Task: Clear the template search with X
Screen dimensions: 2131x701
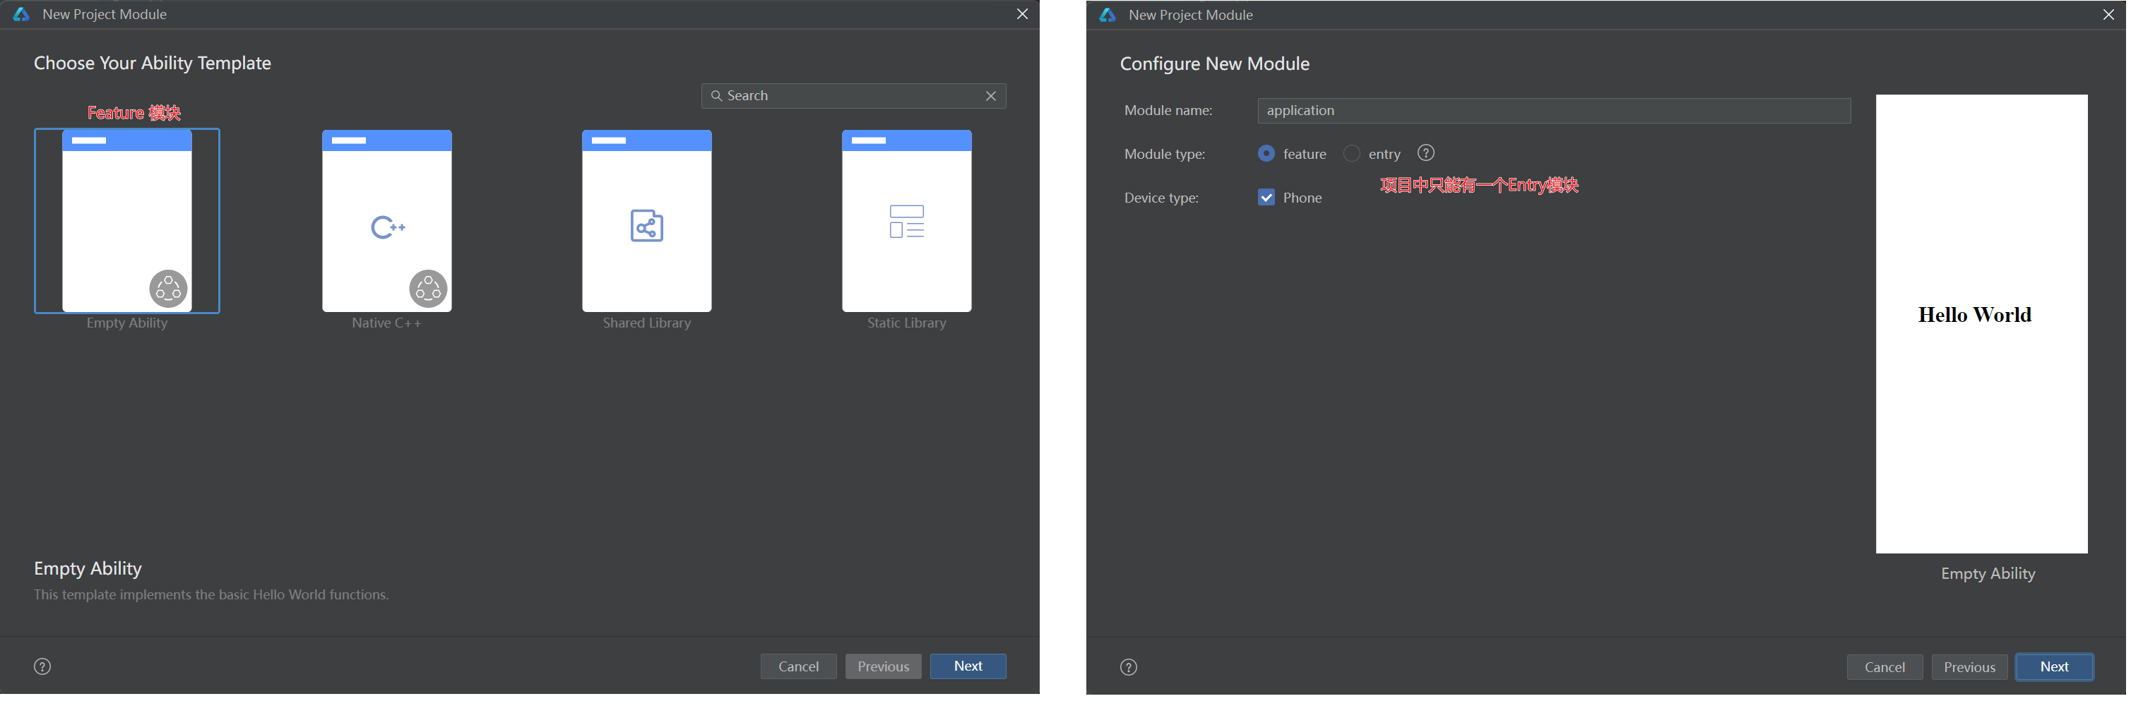Action: (991, 96)
